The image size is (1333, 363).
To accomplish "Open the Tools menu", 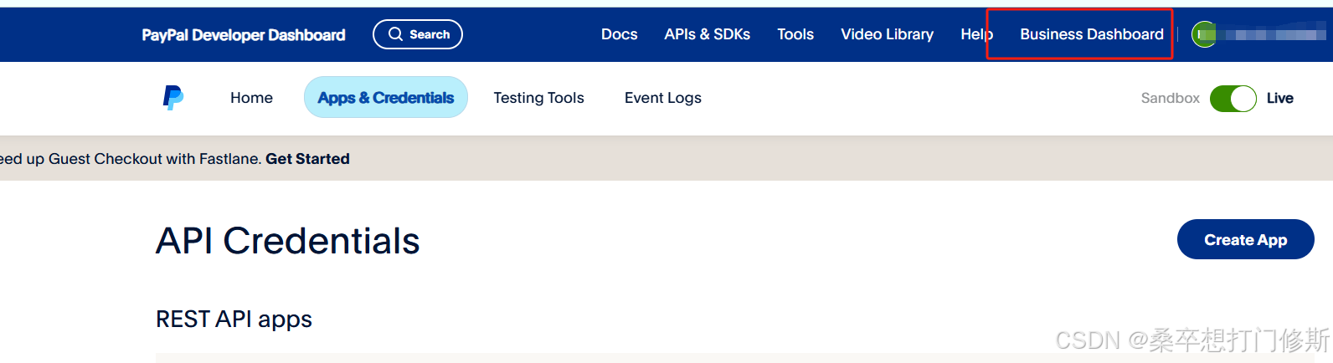I will 795,34.
